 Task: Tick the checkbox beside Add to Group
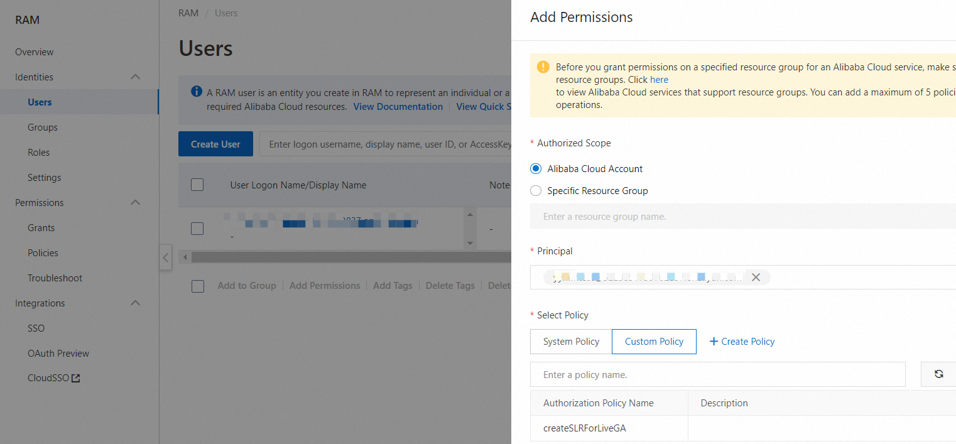tap(198, 286)
